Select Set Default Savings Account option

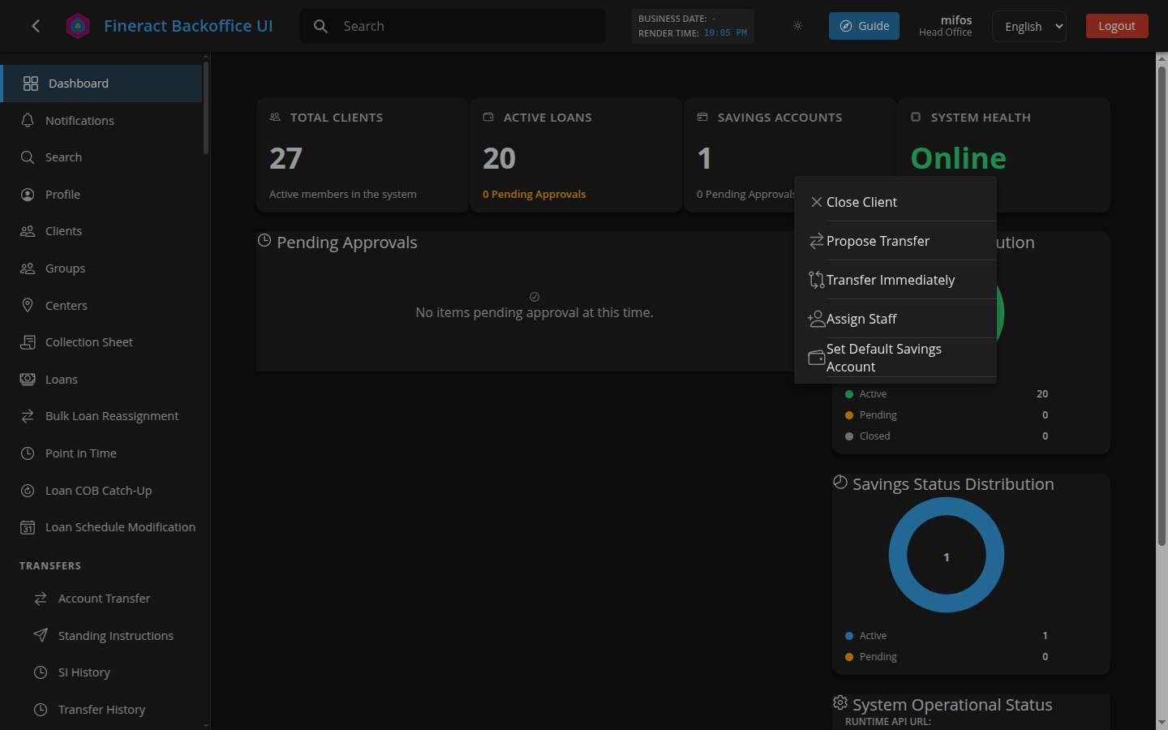(x=895, y=358)
